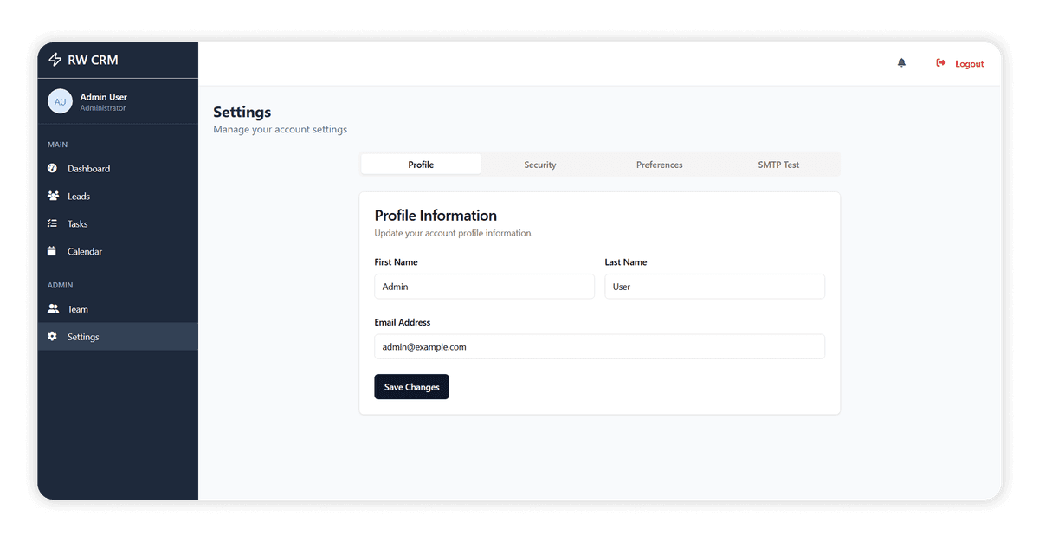Click the 'Manage your account settings' subtitle
The width and height of the screenshot is (1039, 542).
[281, 130]
